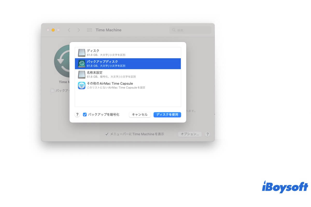The image size is (311, 207).
Task: Click the 名称未設定 disk icon
Action: point(82,74)
